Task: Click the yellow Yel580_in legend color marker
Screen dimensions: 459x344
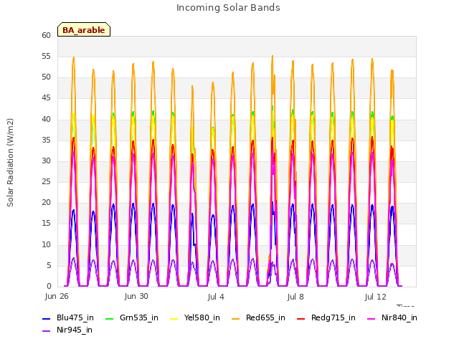Action: coord(174,318)
